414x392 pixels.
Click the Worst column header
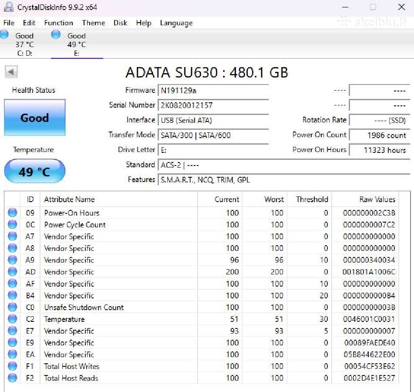[x=265, y=199]
